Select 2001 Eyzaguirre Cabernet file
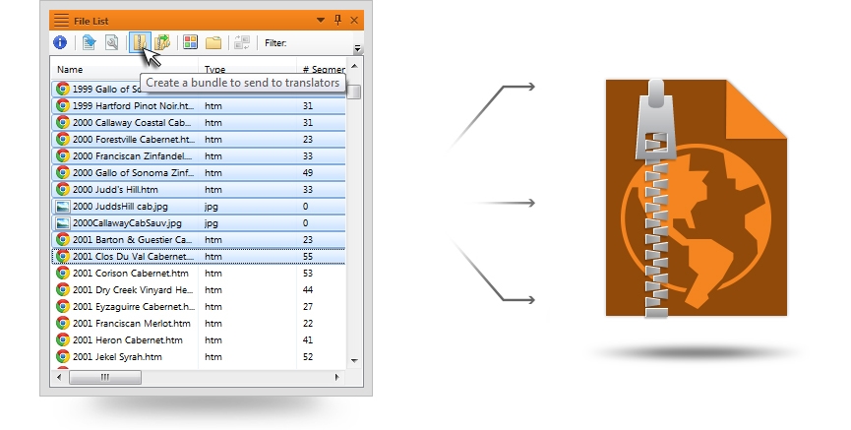 pos(199,307)
